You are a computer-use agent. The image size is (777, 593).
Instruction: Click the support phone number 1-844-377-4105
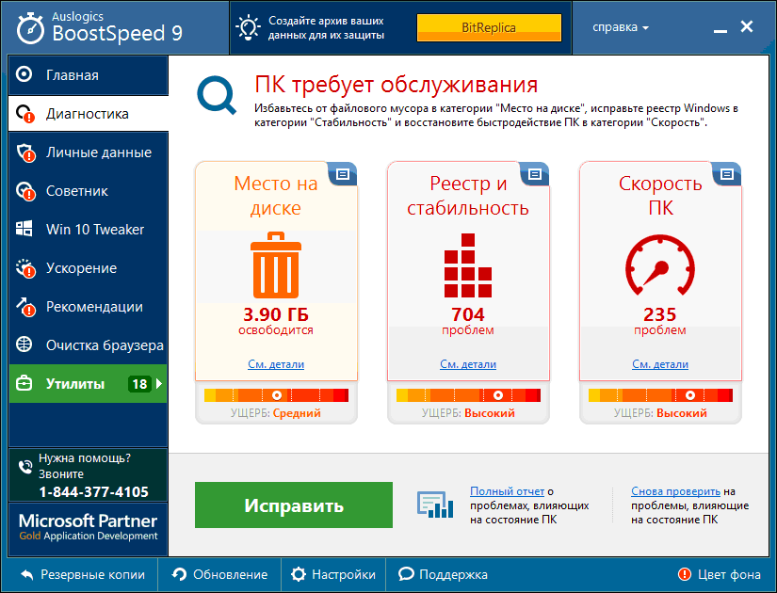93,492
